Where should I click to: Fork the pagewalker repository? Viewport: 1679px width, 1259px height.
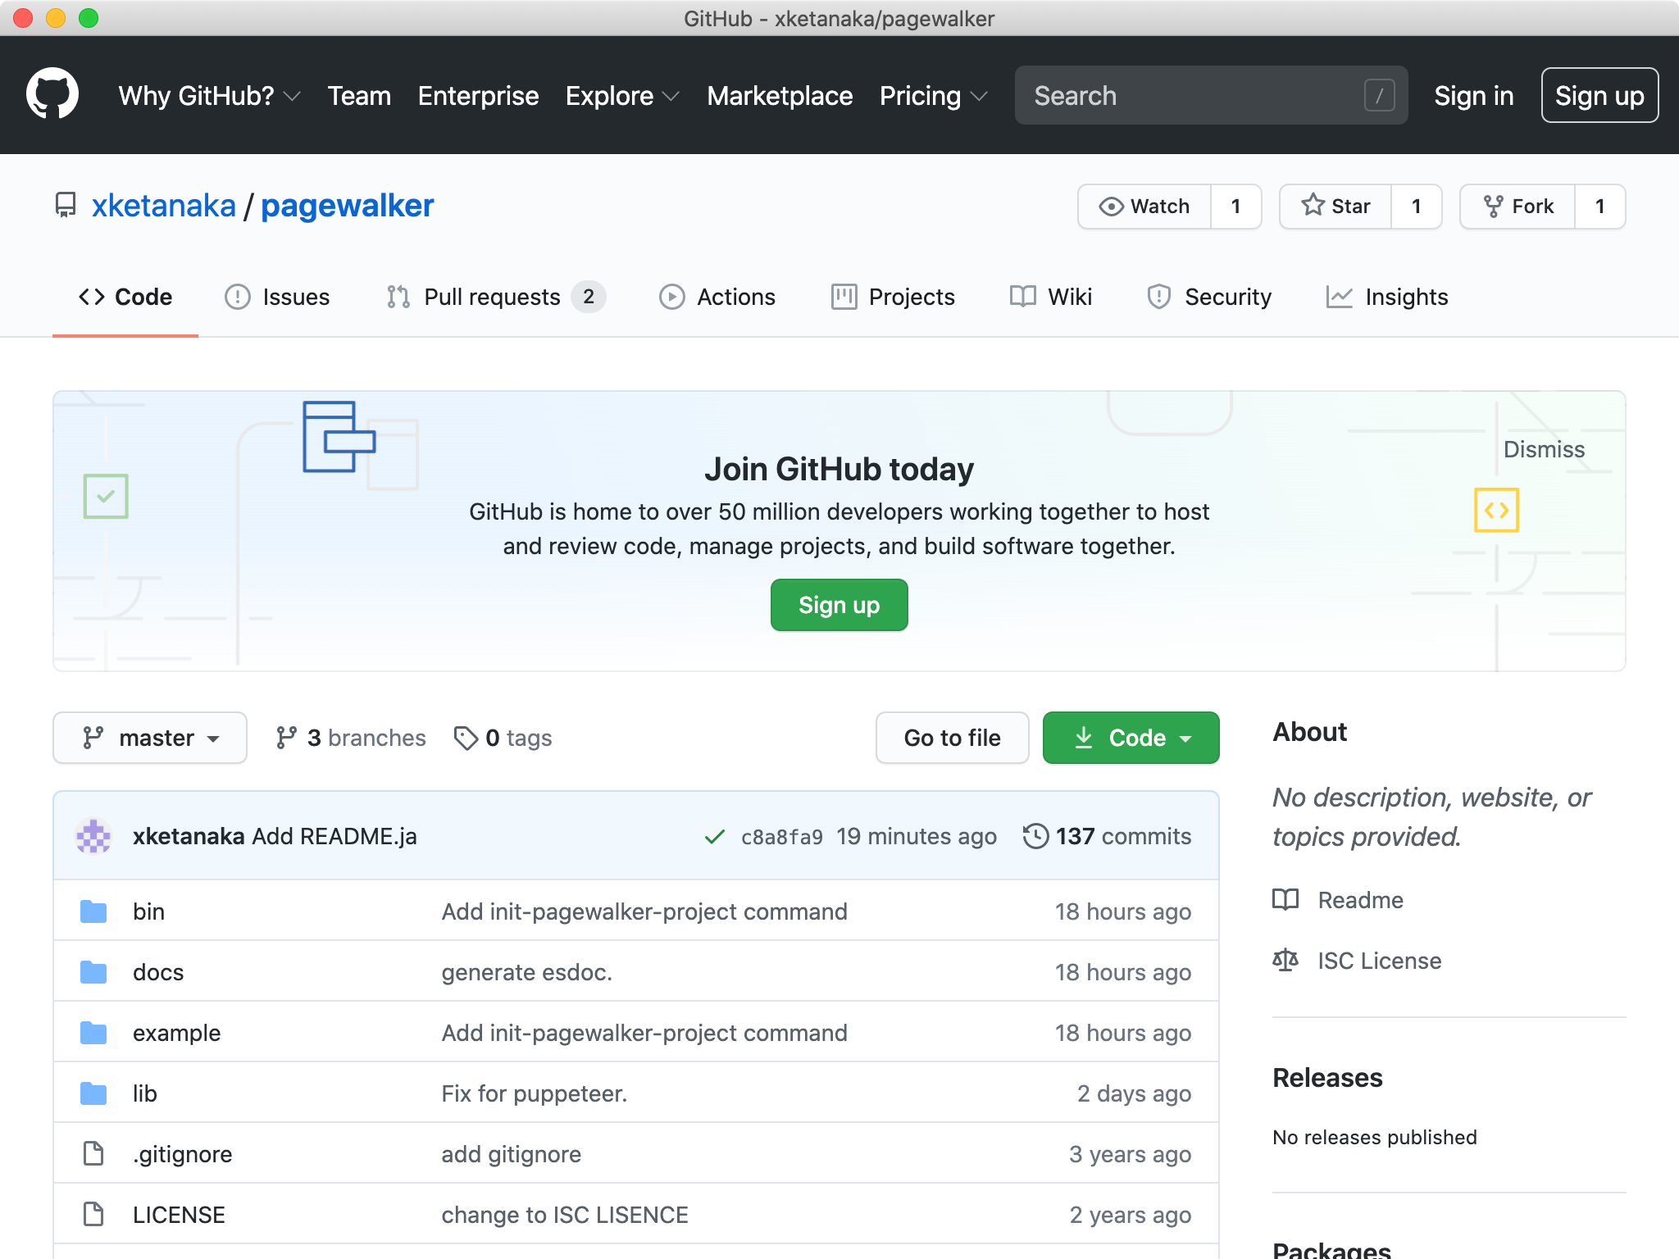pos(1518,207)
